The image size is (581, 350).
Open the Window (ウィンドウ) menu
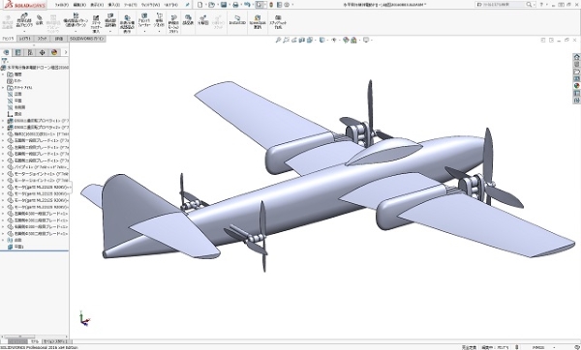pos(150,5)
